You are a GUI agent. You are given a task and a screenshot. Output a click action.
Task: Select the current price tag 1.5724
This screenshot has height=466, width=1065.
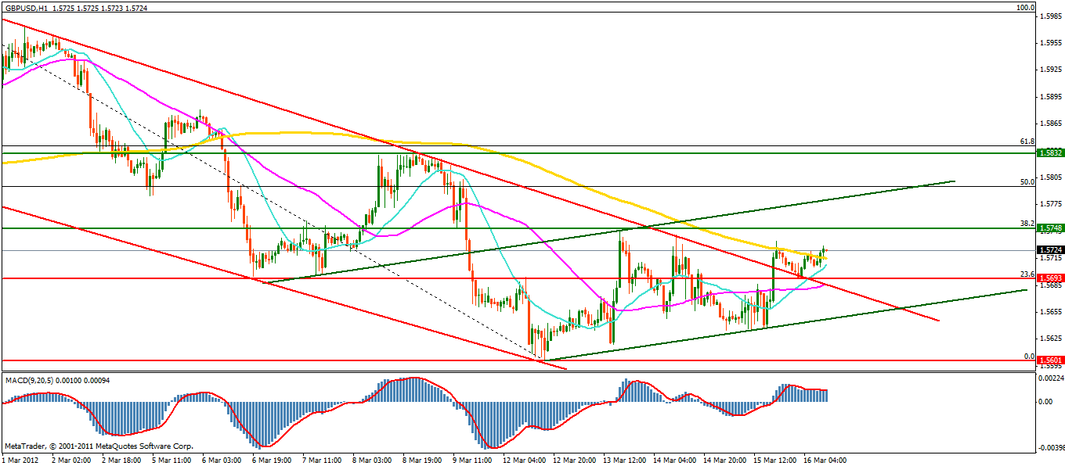1049,250
